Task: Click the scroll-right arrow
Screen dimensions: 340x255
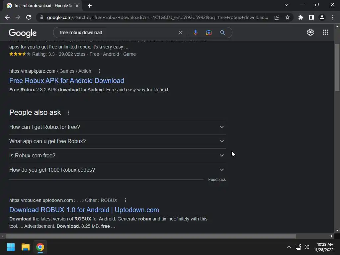Action: pos(332,236)
